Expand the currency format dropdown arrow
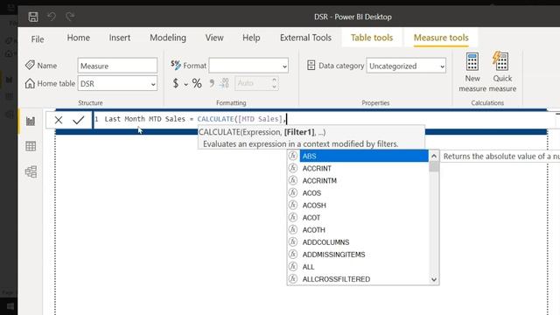This screenshot has width=560, height=315. pyautogui.click(x=186, y=85)
